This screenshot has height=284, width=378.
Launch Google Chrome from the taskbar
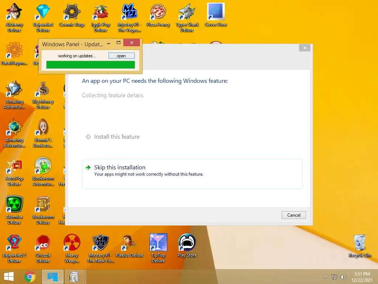tap(30, 277)
